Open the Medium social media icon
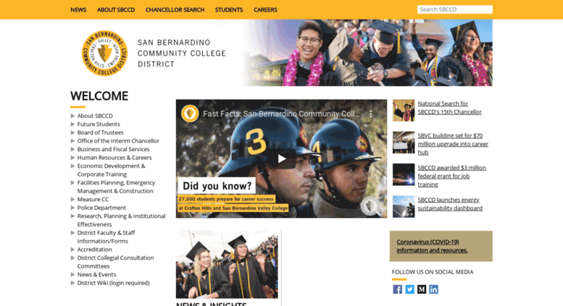 pos(422,289)
